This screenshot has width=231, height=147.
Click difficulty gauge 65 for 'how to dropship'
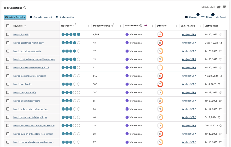point(160,34)
